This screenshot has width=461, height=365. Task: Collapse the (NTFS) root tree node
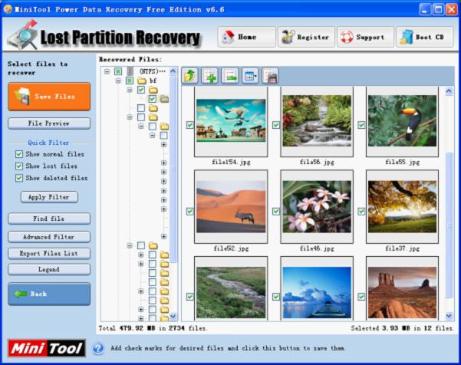pyautogui.click(x=107, y=71)
